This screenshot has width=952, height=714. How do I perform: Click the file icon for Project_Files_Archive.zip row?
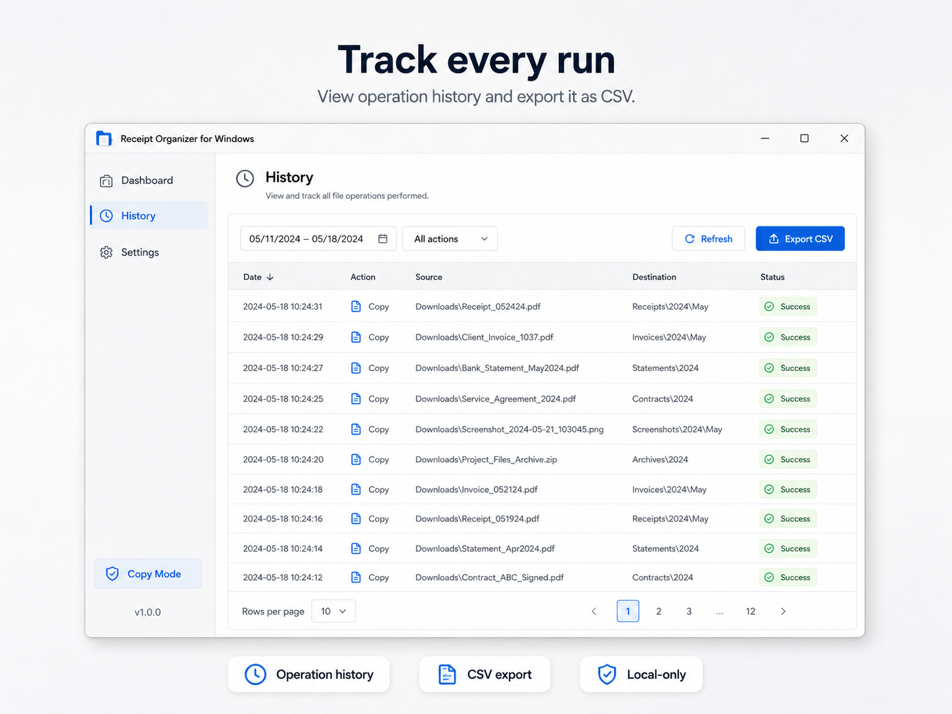point(356,460)
